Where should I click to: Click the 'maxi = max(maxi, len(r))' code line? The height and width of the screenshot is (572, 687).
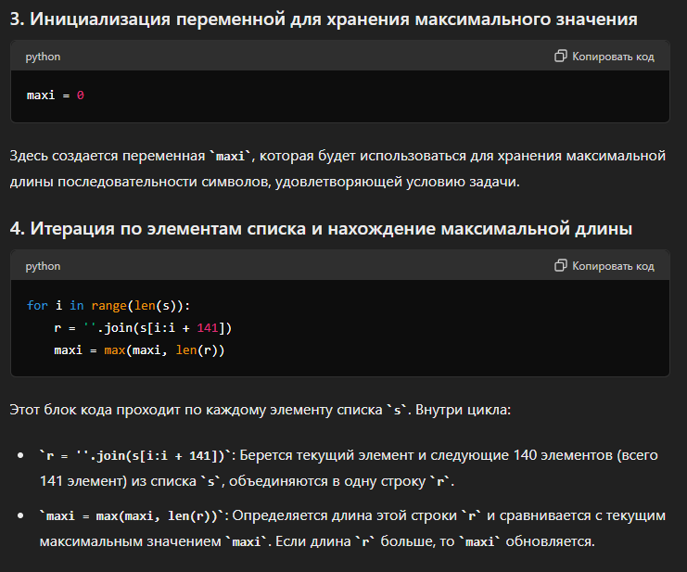(x=139, y=350)
